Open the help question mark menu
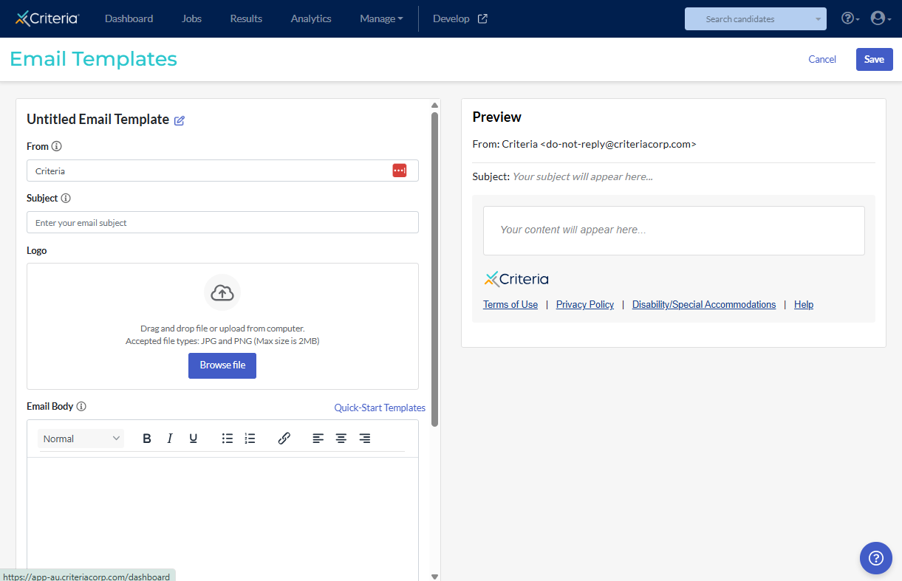 tap(850, 18)
